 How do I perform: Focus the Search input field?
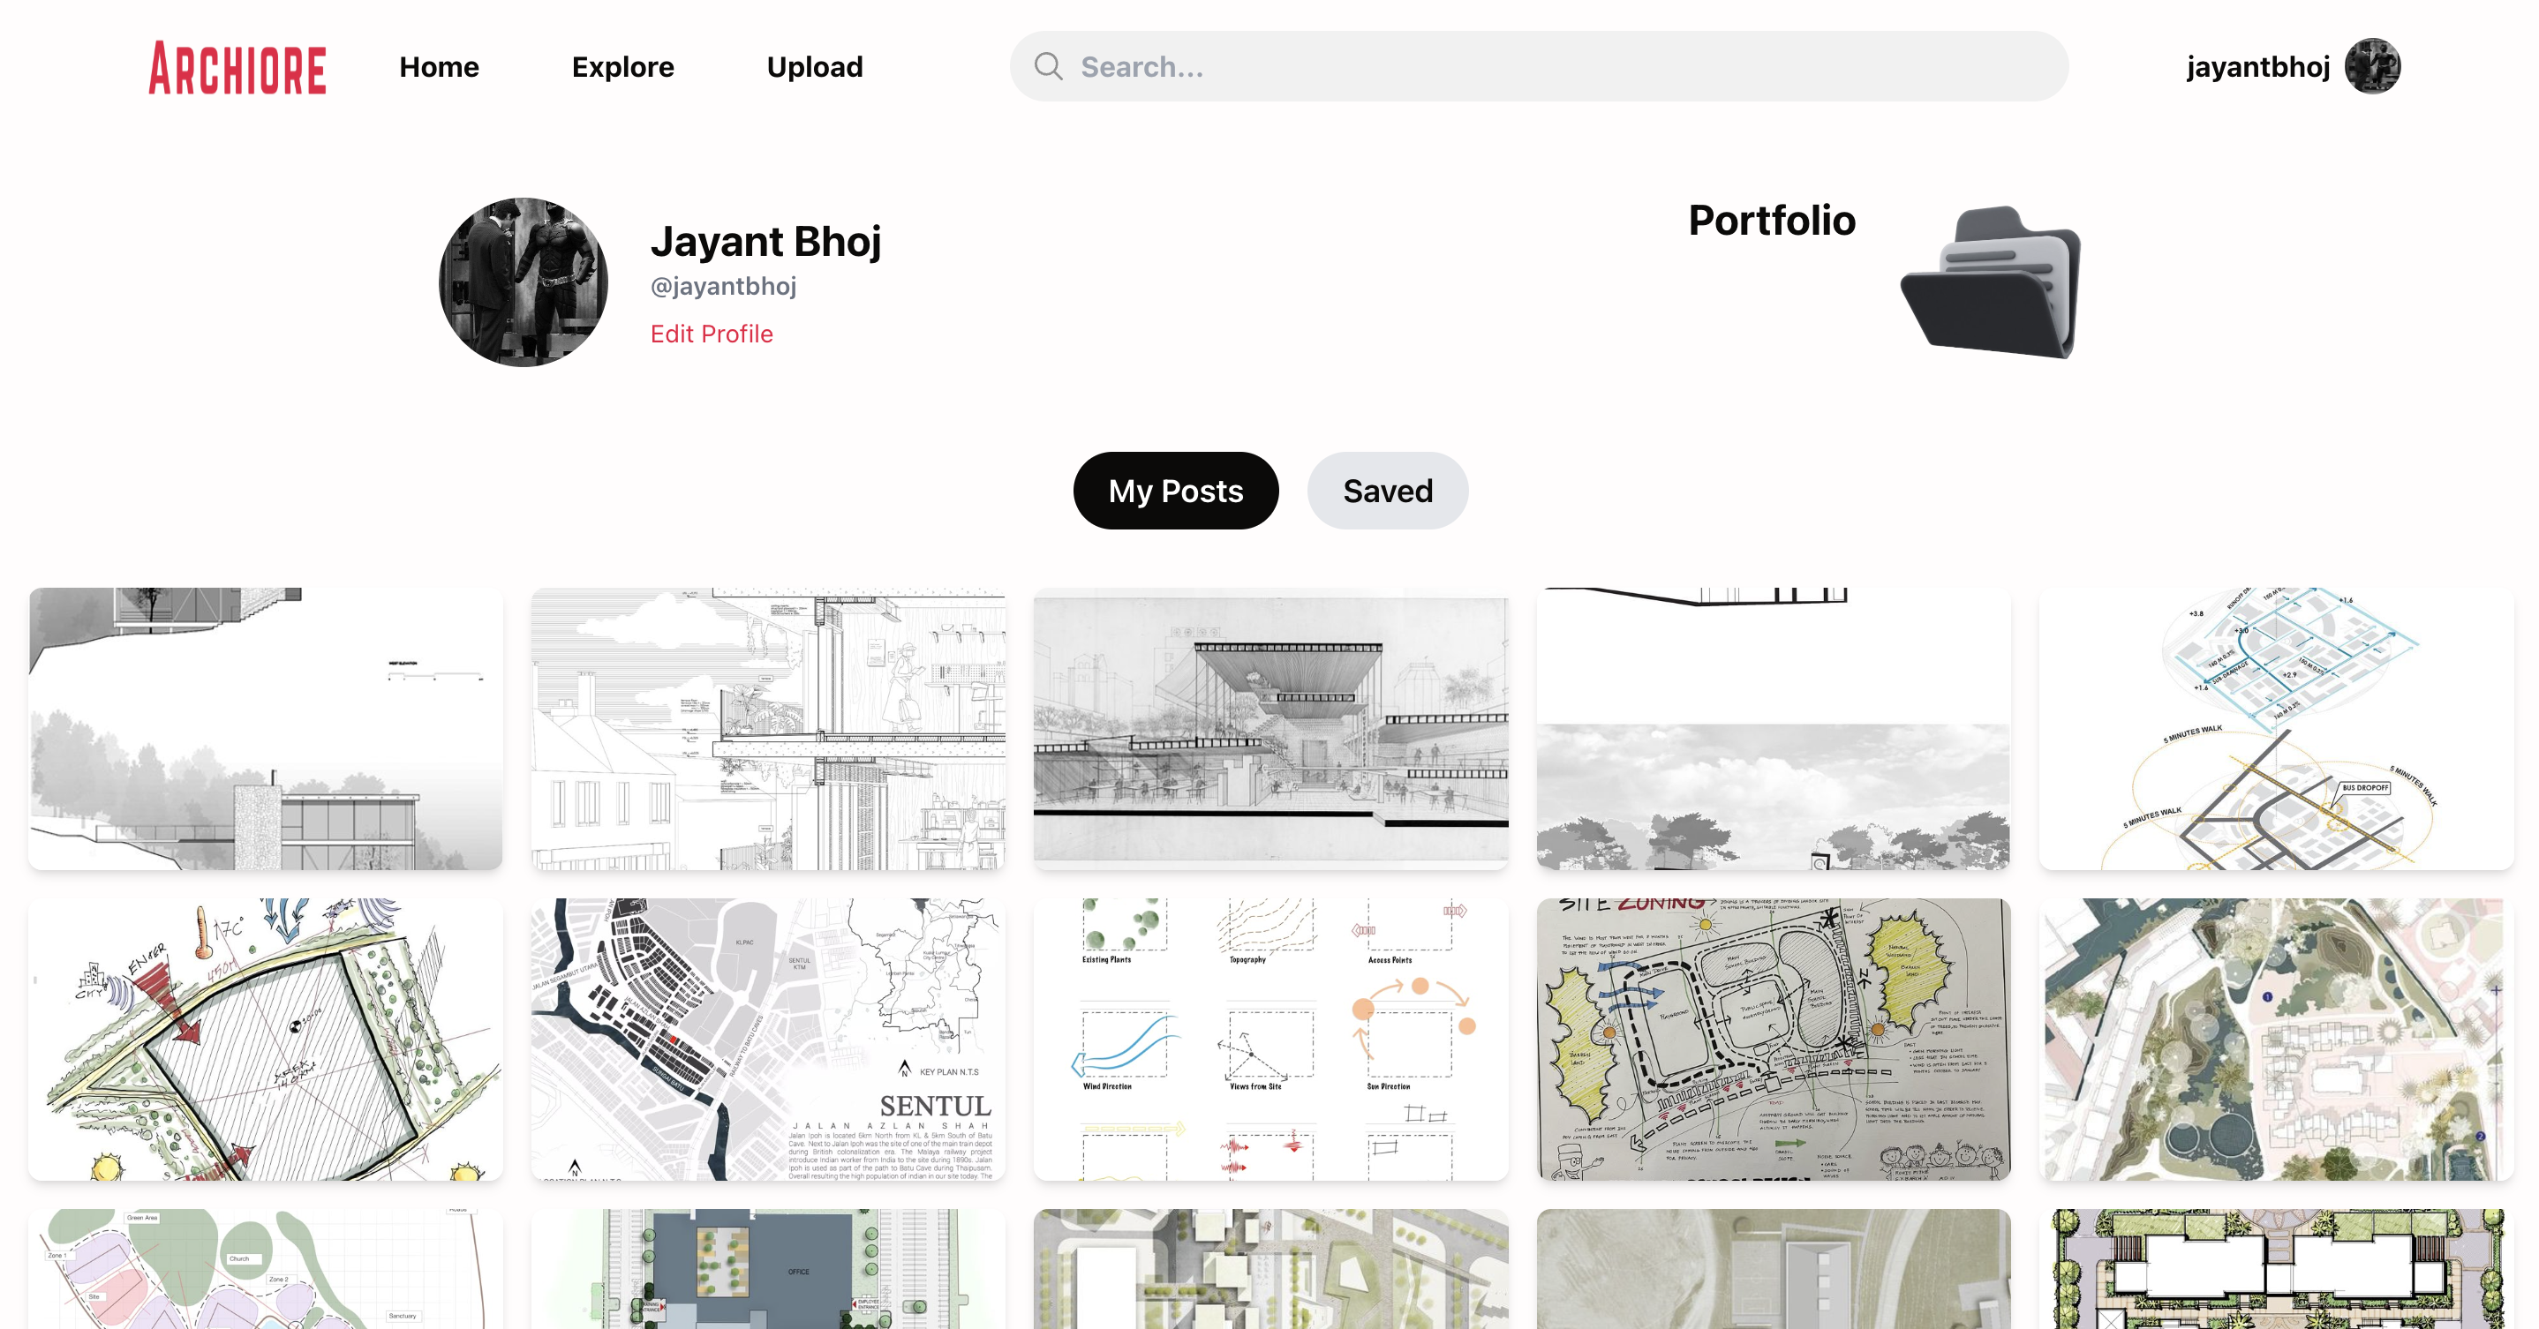point(1539,66)
